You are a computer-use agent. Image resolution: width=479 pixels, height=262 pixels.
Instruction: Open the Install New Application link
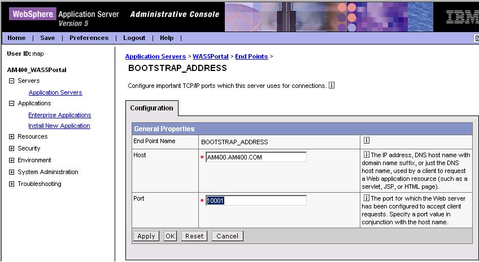point(59,126)
